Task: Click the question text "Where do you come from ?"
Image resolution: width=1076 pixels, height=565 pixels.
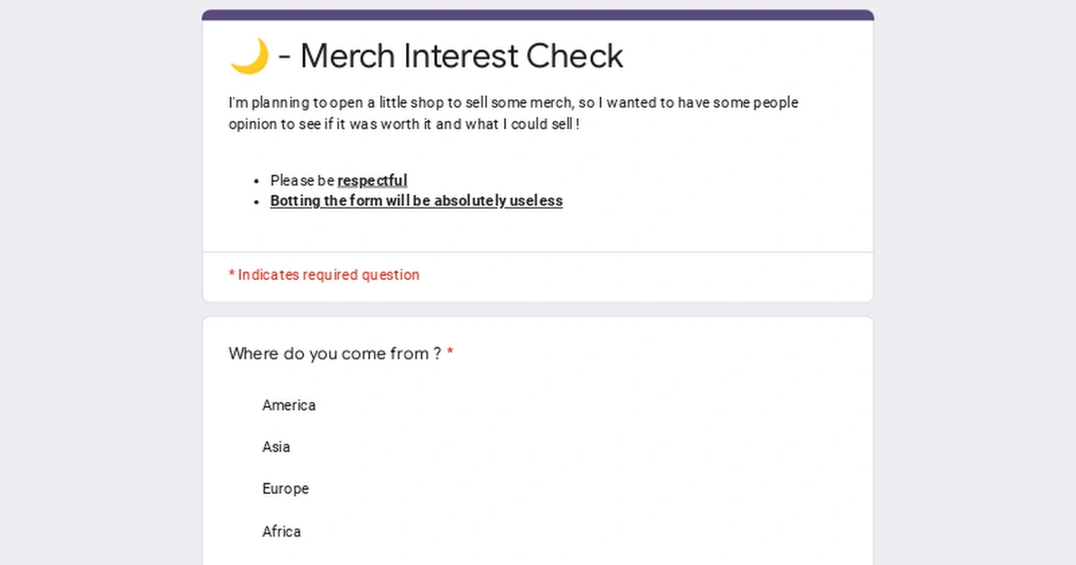Action: point(334,353)
